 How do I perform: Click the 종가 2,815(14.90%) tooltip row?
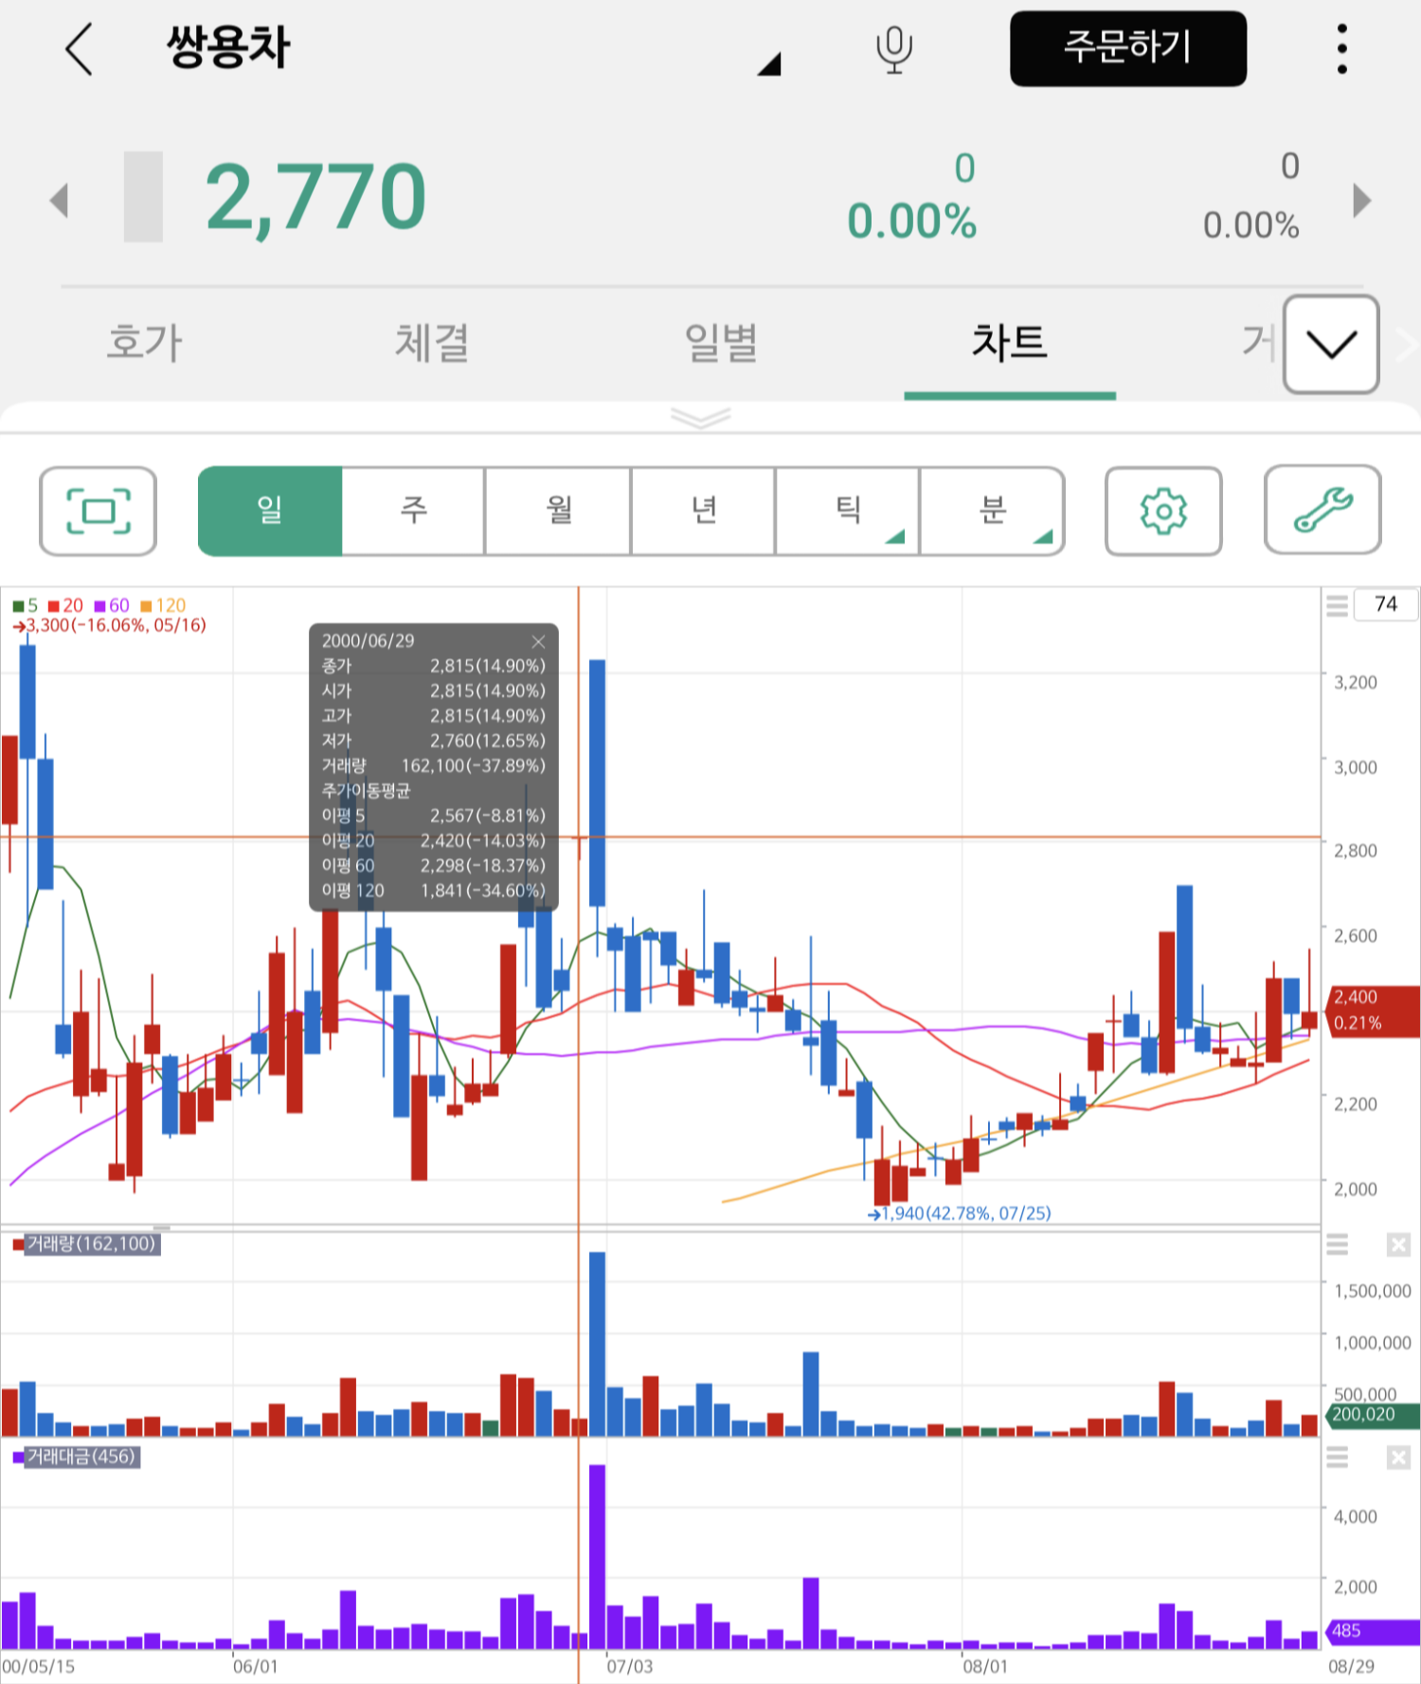click(x=434, y=667)
